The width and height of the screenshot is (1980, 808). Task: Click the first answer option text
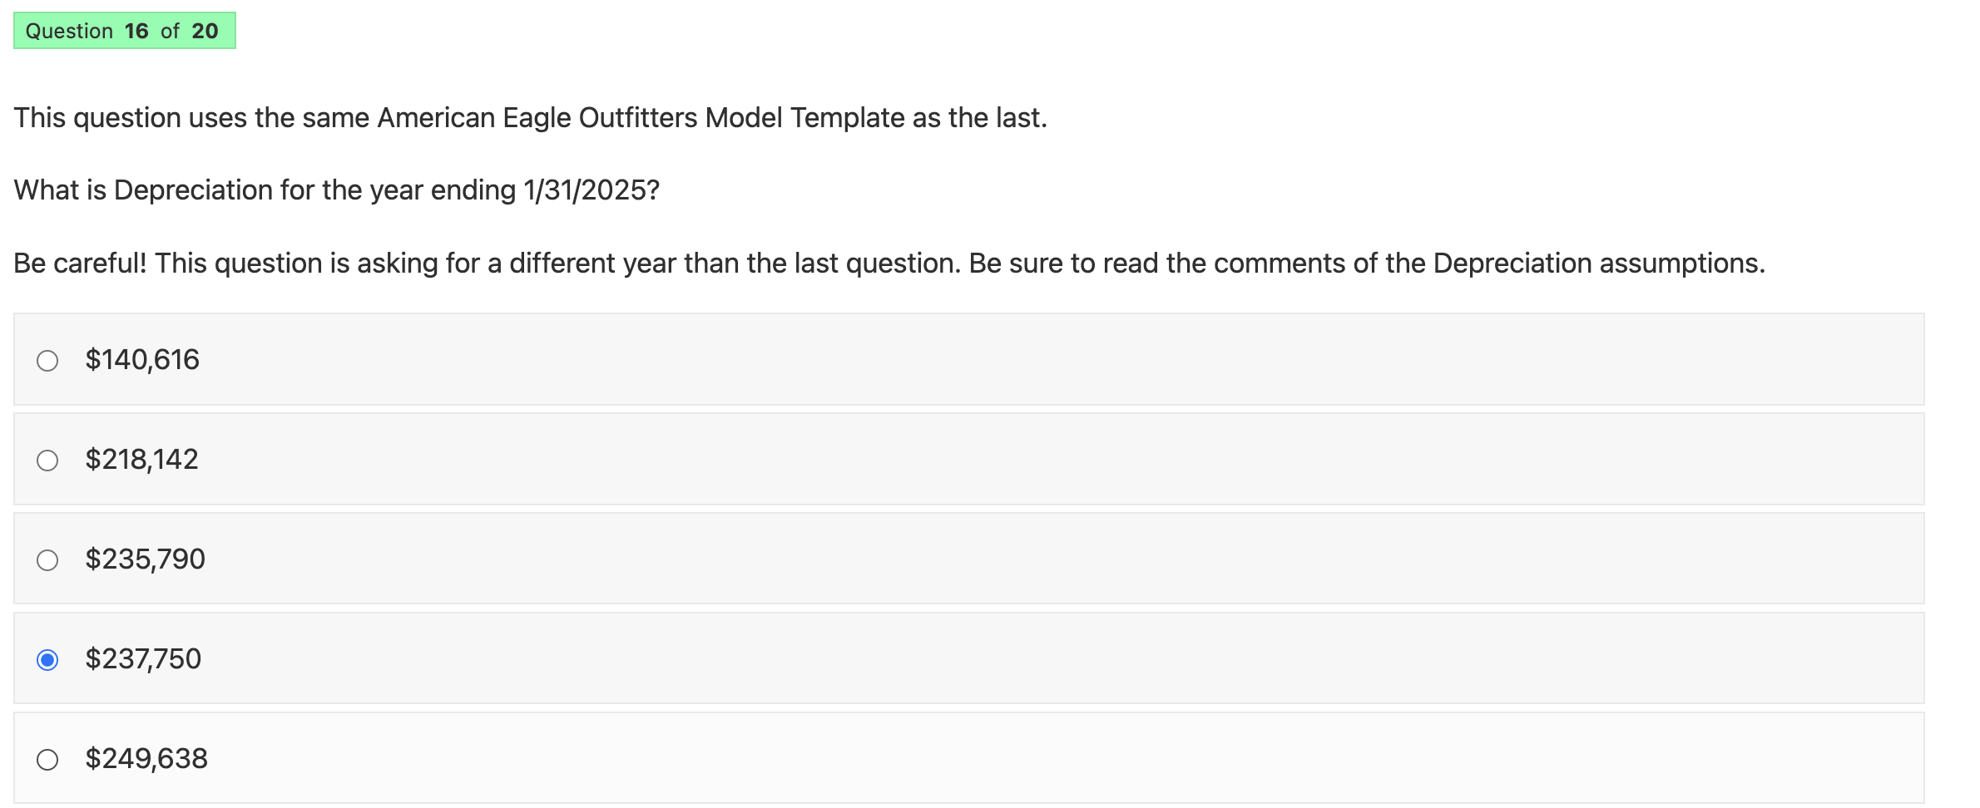[x=141, y=359]
